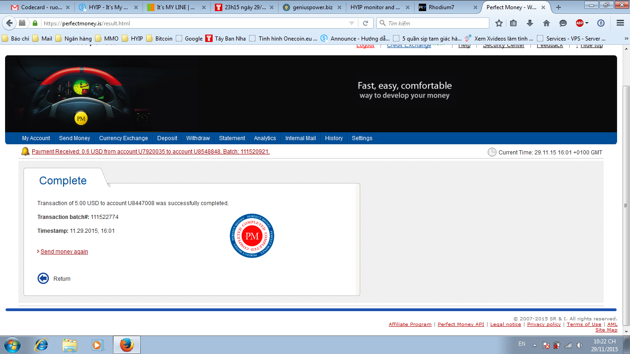The height and width of the screenshot is (354, 630).
Task: Click the Adblock Plus ABP icon
Action: pos(580,23)
